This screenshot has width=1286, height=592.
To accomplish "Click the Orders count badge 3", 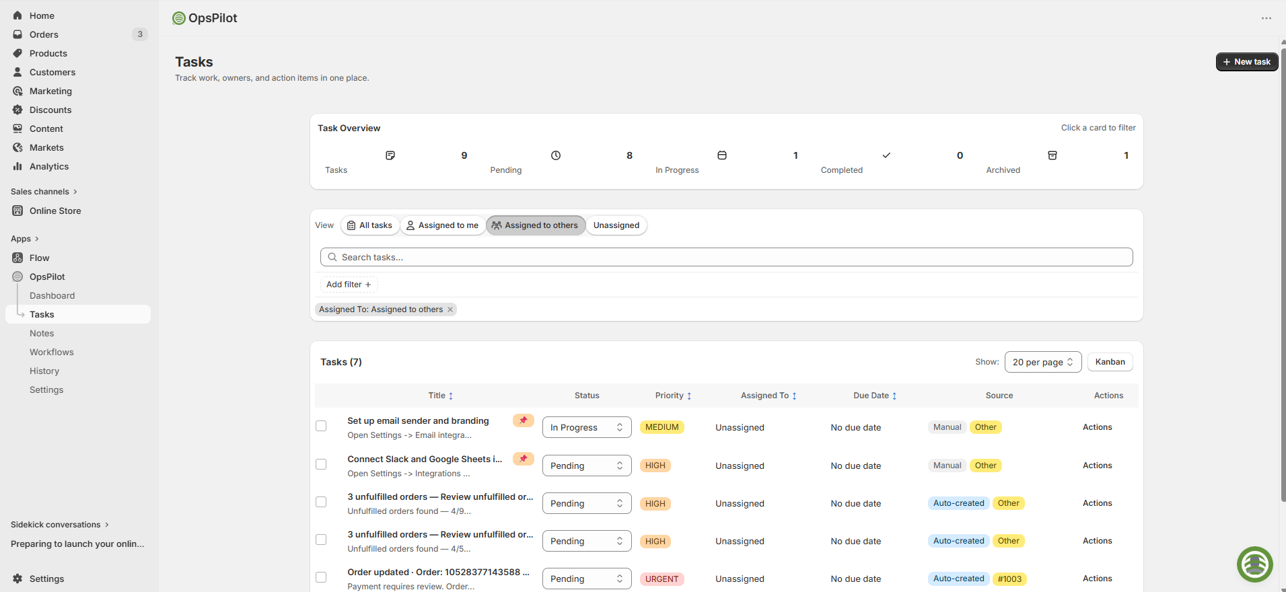I will pos(140,34).
